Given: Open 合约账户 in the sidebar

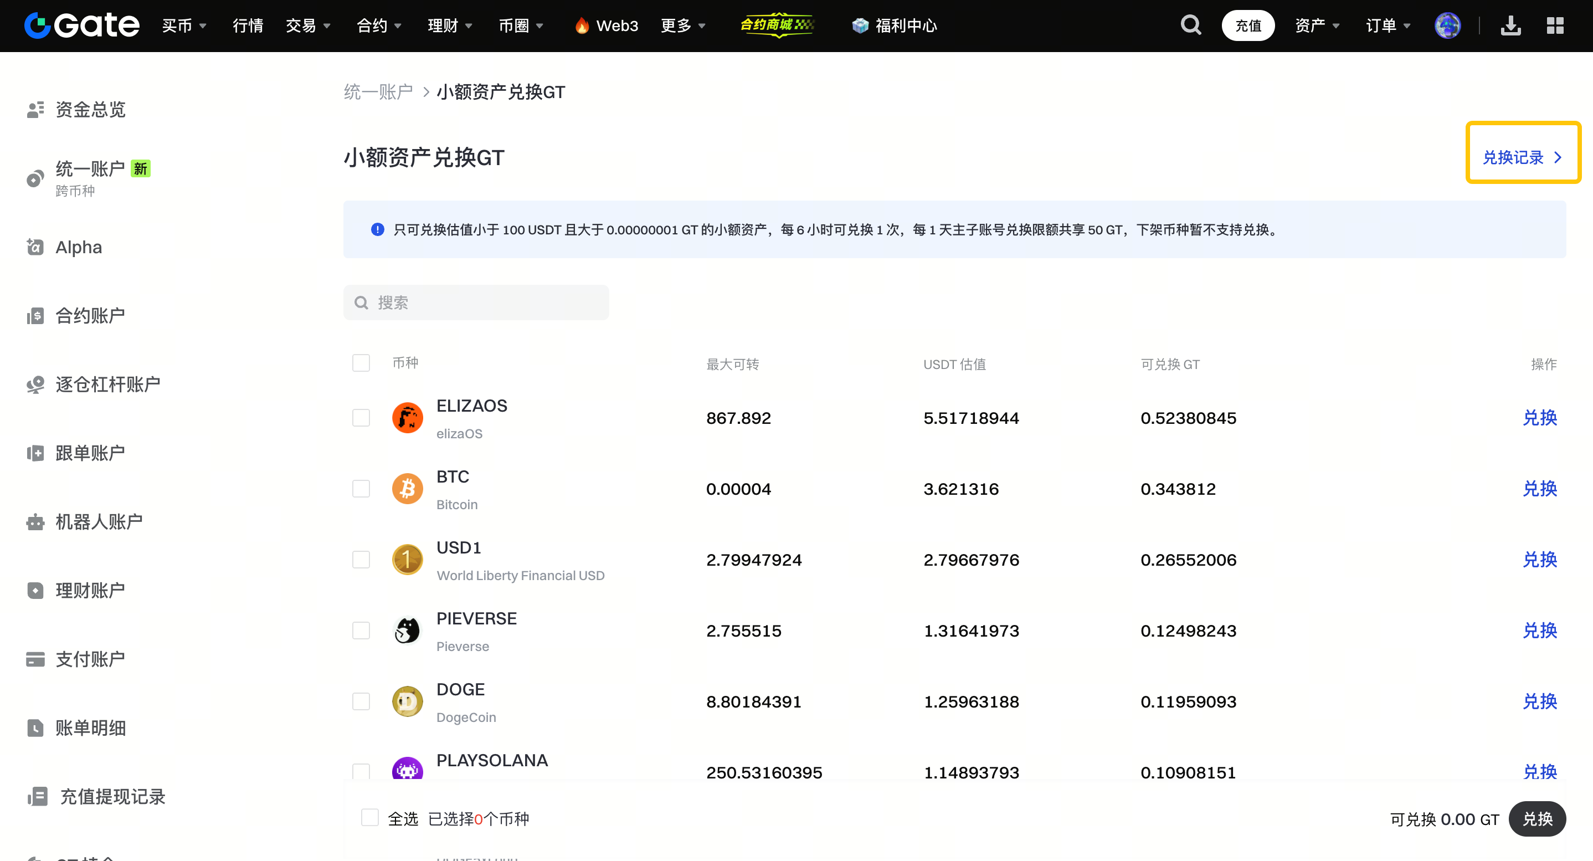Looking at the screenshot, I should [90, 315].
